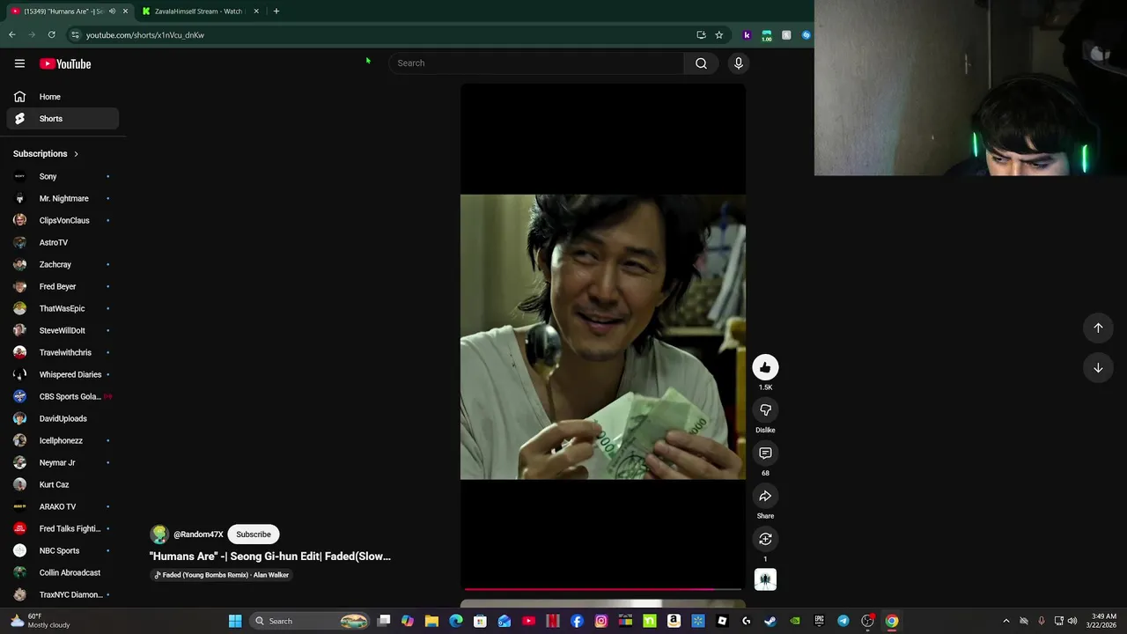
Task: Bookmark this page with star icon
Action: click(x=719, y=35)
